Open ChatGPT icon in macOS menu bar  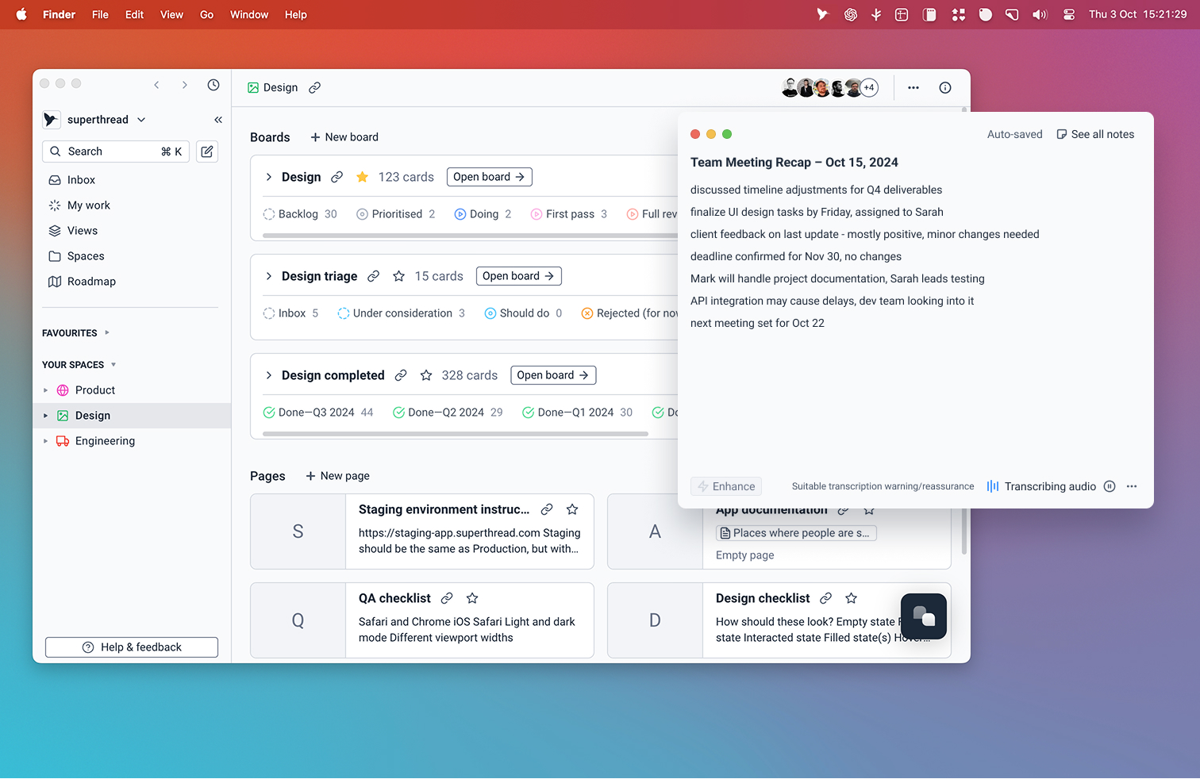pyautogui.click(x=851, y=14)
